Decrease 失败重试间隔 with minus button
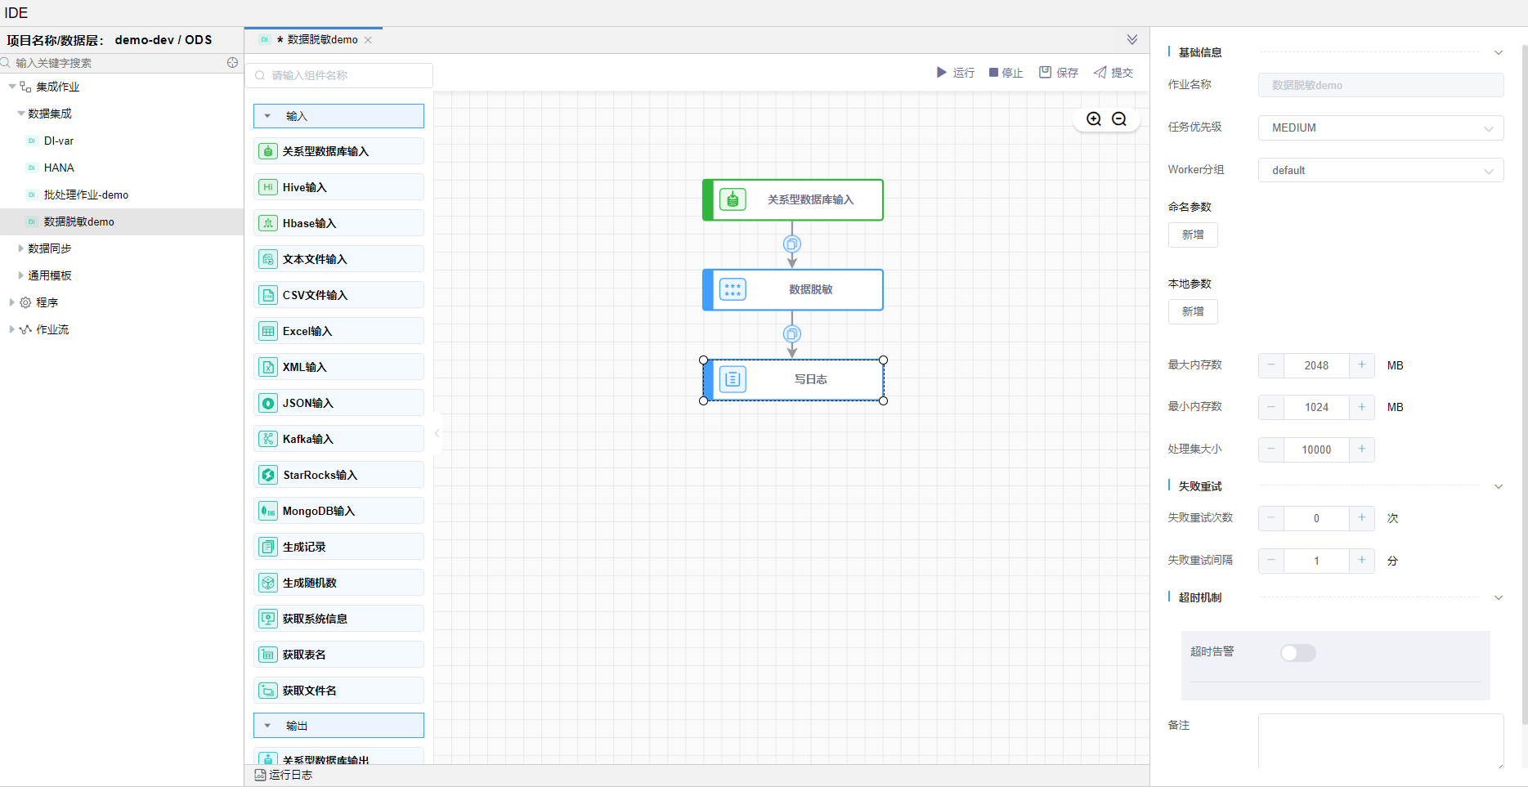Image resolution: width=1528 pixels, height=787 pixels. (1271, 561)
